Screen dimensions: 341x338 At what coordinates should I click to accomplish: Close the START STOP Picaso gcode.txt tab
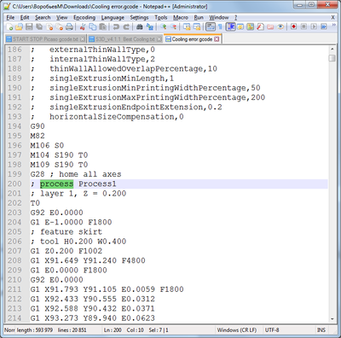pos(83,39)
